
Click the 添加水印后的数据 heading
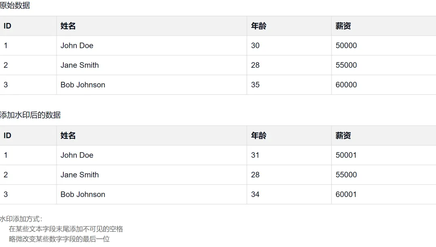(30, 115)
